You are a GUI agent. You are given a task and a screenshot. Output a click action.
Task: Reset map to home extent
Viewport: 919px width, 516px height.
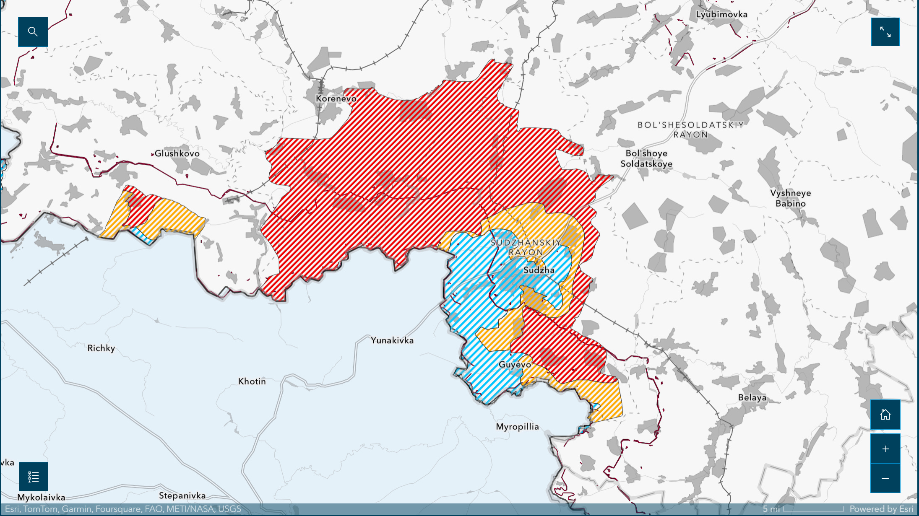(885, 415)
